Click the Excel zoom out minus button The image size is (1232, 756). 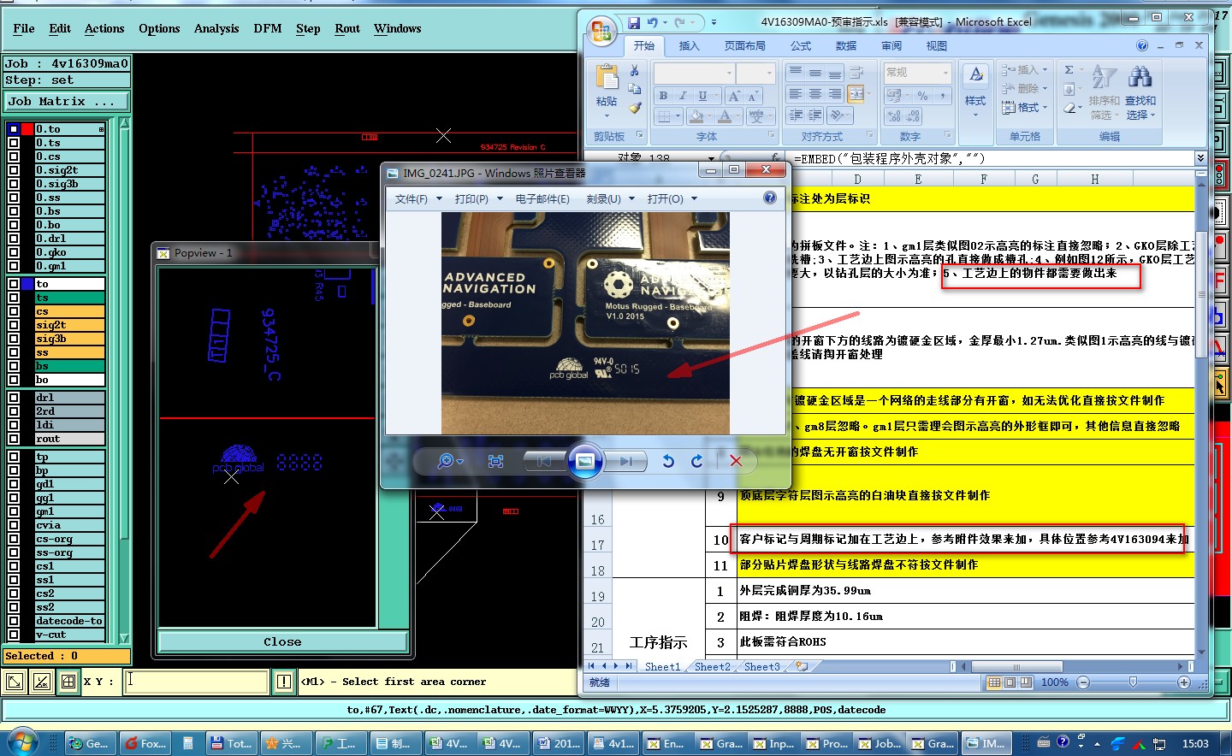point(1083,682)
